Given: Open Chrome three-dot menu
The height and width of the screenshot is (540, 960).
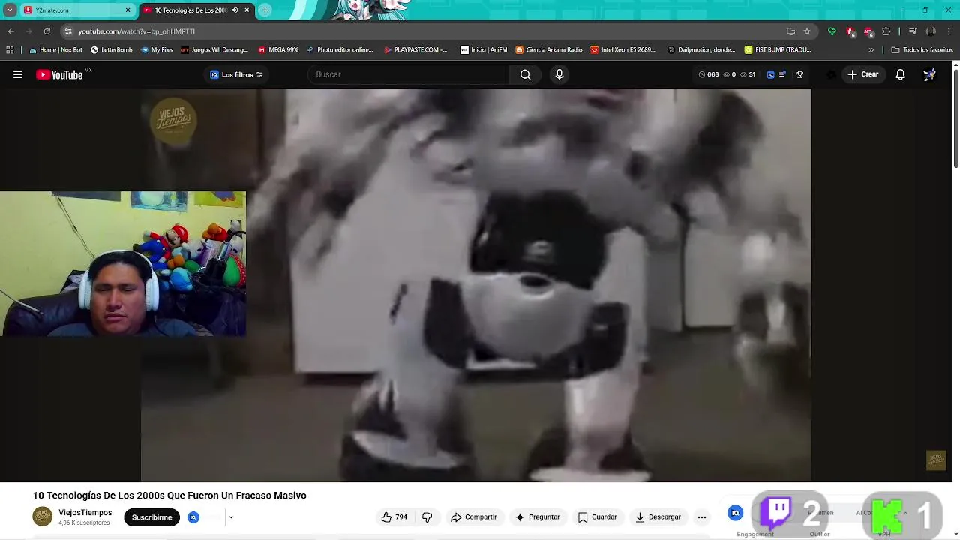Looking at the screenshot, I should click(949, 31).
